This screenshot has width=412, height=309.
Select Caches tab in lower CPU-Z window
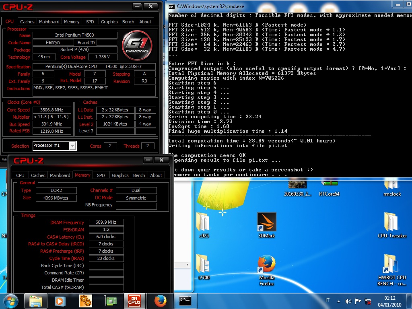(x=38, y=175)
